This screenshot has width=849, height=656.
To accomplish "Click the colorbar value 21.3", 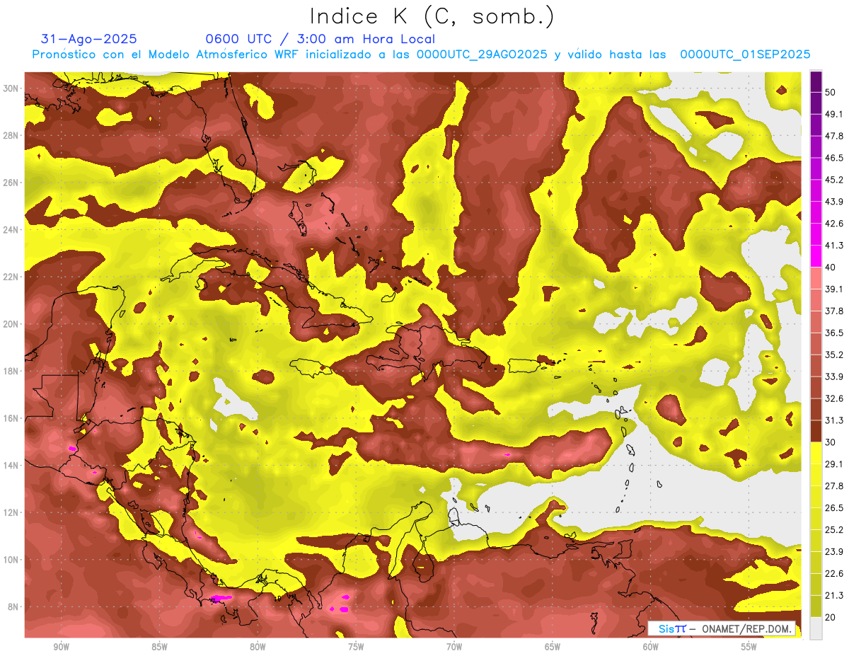I will pos(833,595).
